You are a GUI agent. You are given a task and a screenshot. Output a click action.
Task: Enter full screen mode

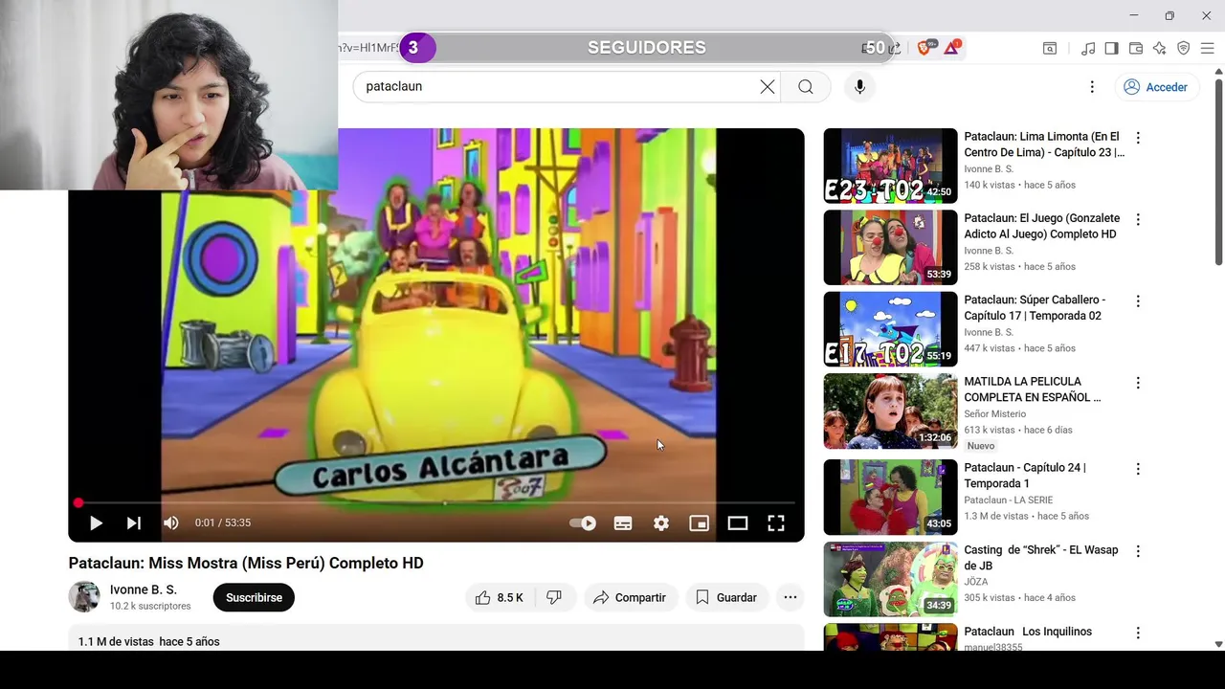coord(776,522)
